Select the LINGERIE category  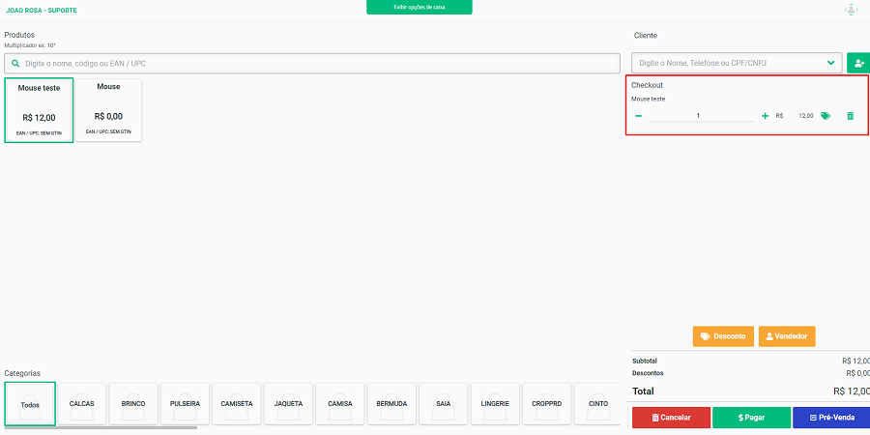click(495, 404)
